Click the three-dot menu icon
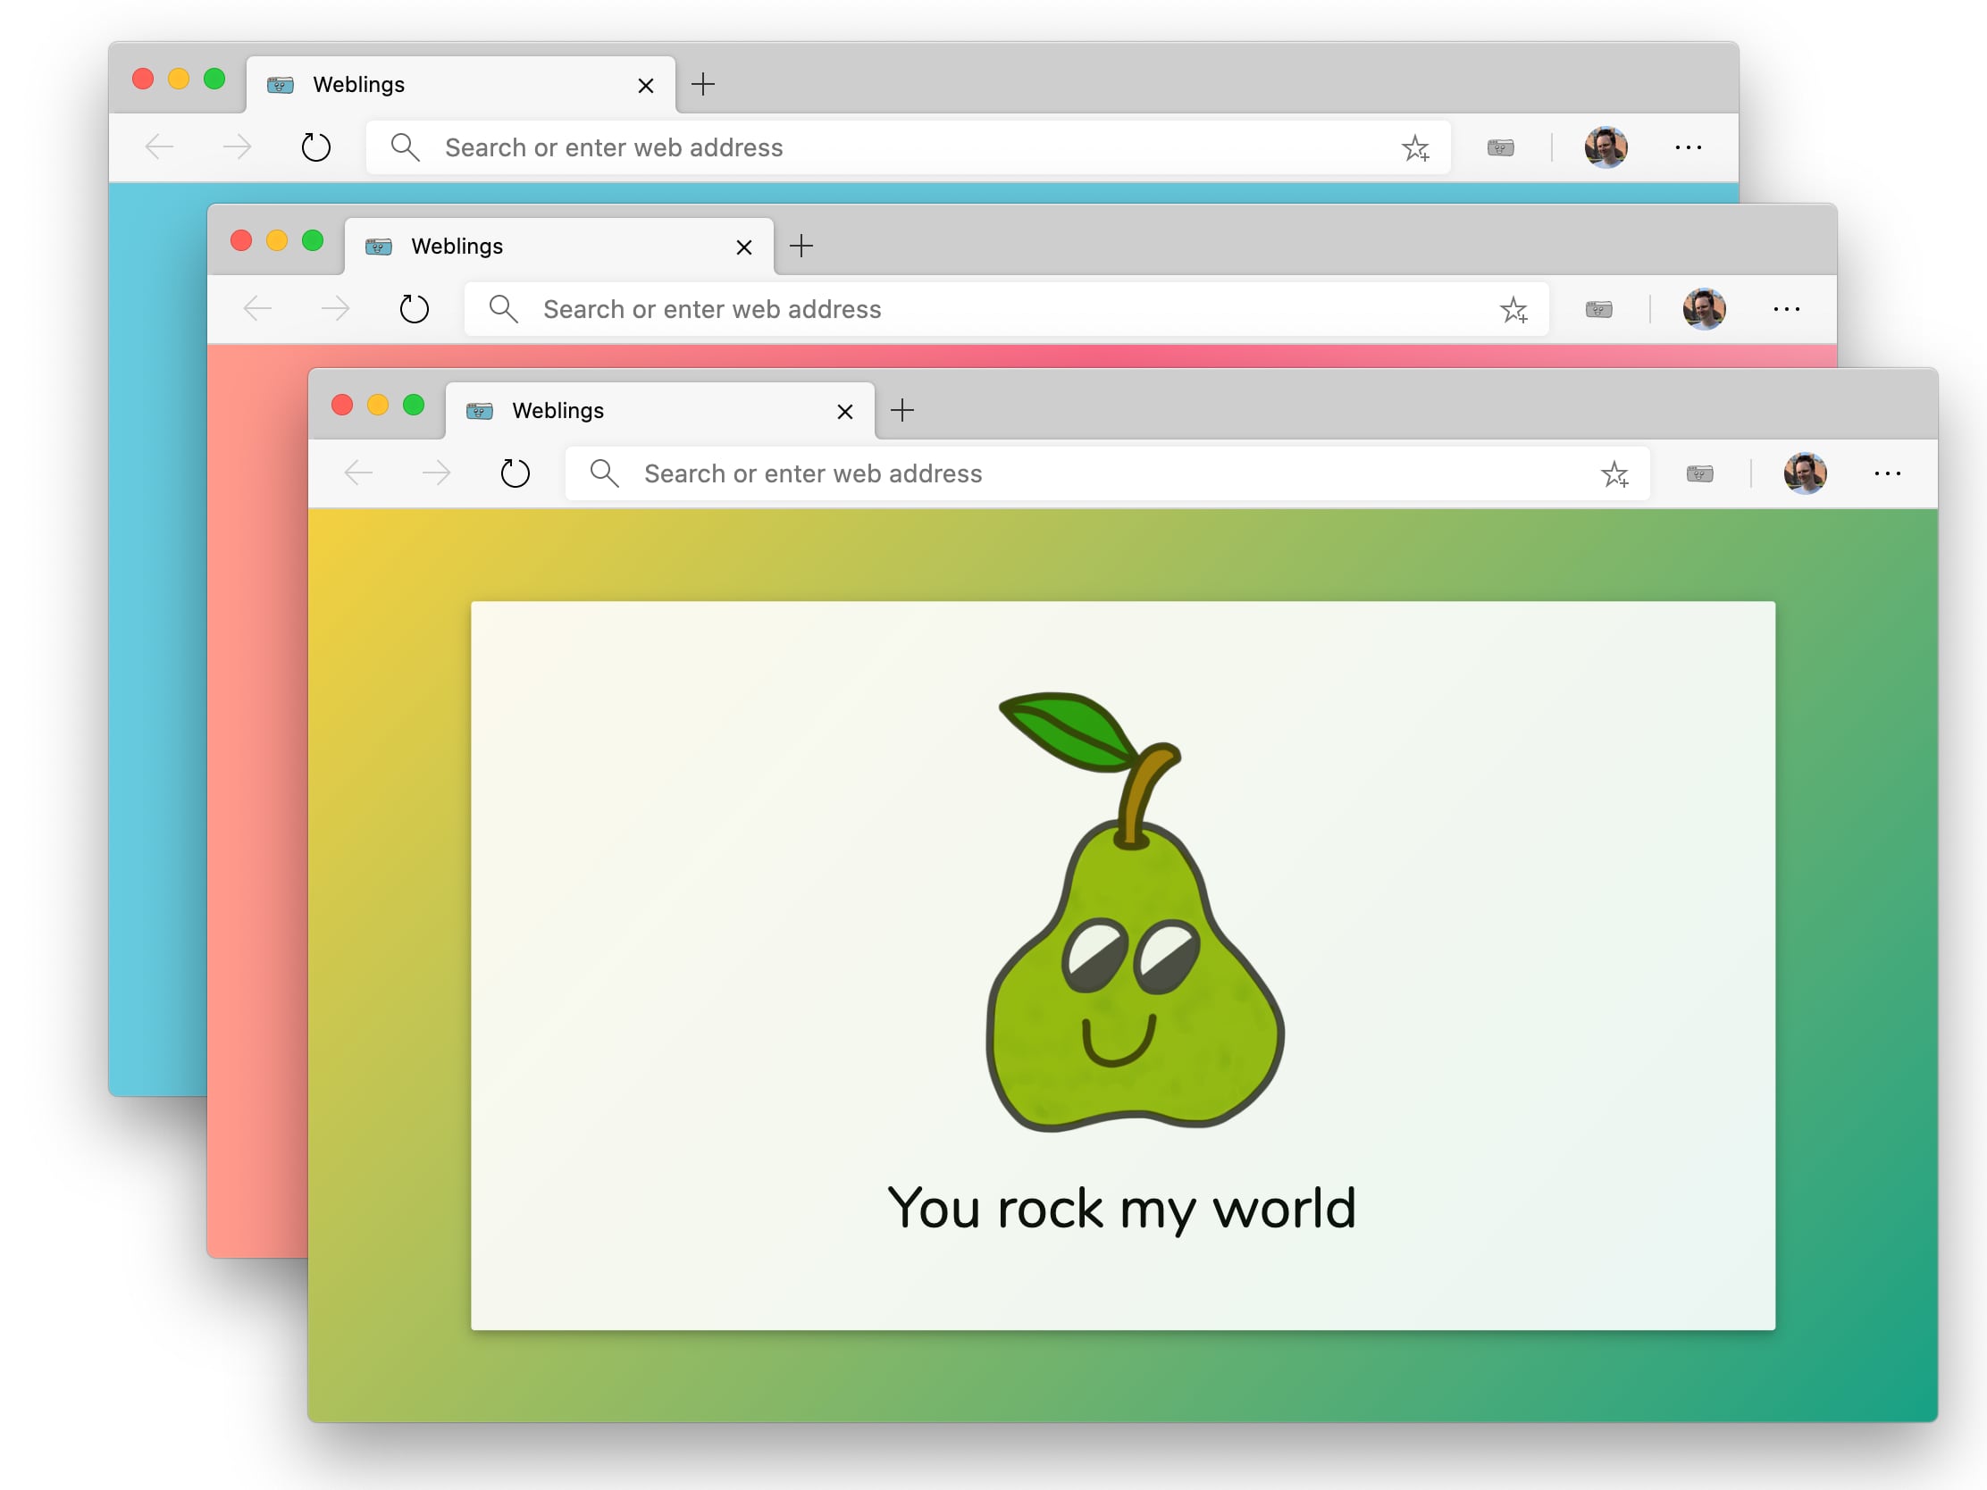The width and height of the screenshot is (1987, 1490). (1889, 473)
